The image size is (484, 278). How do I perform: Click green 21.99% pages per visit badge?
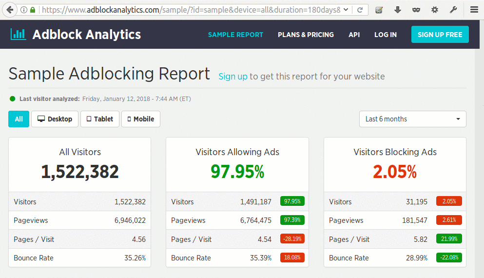pos(449,239)
